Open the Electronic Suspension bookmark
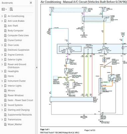The width and height of the screenshot is (127, 134). [x=19, y=50]
